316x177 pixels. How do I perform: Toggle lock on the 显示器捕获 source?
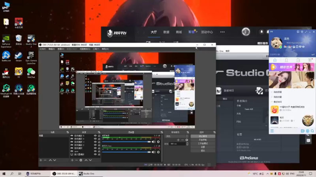[x=99, y=154]
